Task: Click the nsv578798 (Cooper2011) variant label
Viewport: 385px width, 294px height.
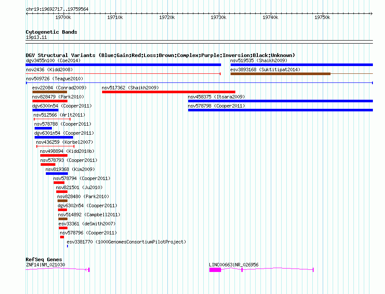Action: [x=216, y=106]
